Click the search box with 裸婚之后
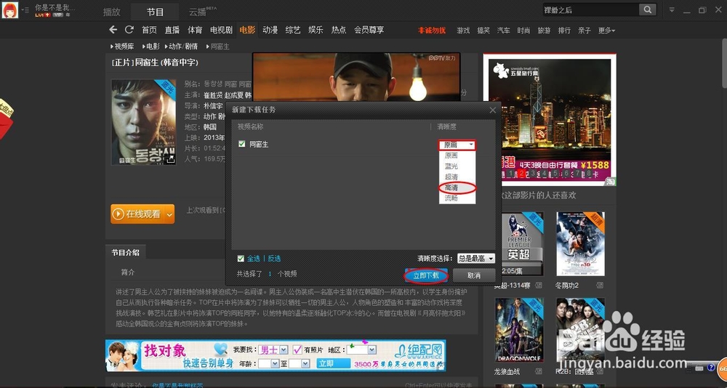This screenshot has height=388, width=727. coord(590,9)
